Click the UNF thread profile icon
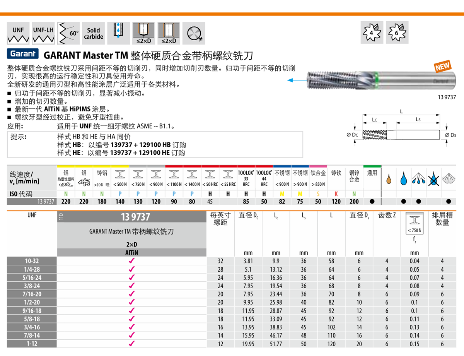This screenshot has height=356, width=464. click(x=18, y=34)
